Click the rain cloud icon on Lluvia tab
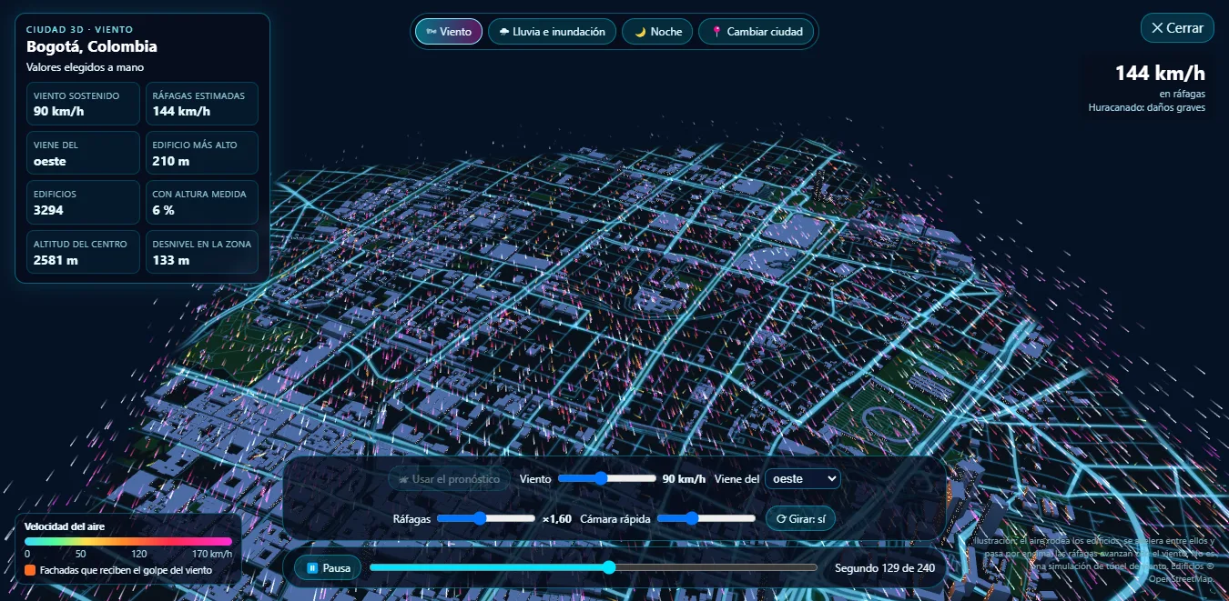 [x=504, y=32]
